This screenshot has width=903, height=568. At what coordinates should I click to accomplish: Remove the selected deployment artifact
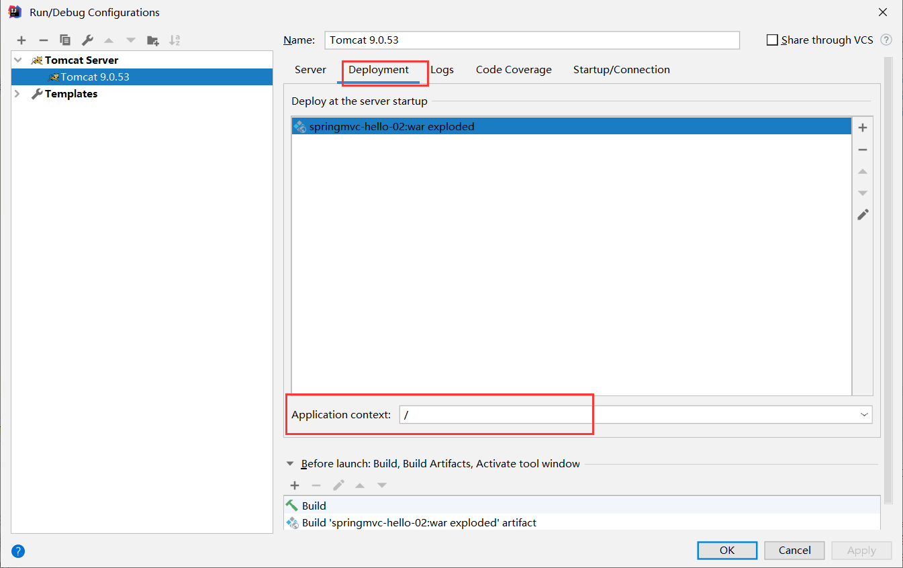pos(863,150)
